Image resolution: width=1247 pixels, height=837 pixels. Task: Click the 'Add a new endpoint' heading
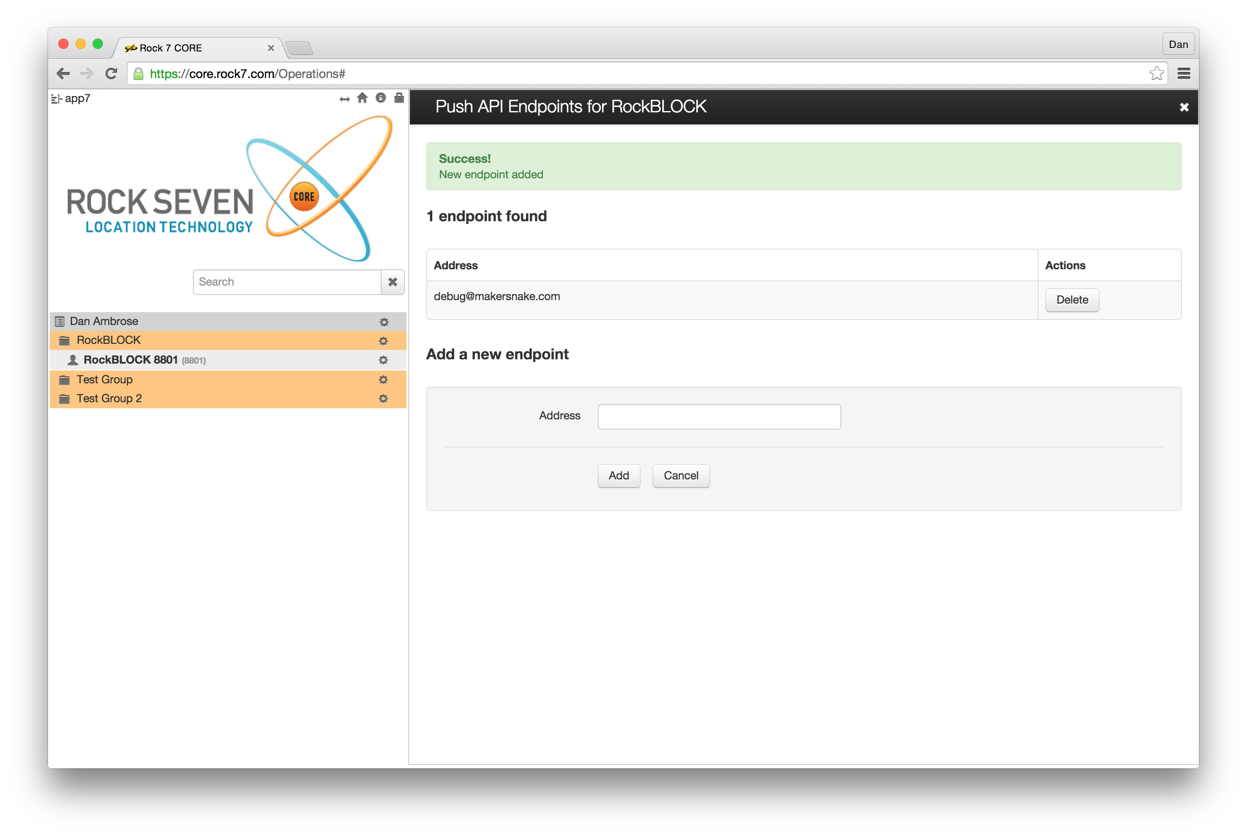tap(497, 354)
